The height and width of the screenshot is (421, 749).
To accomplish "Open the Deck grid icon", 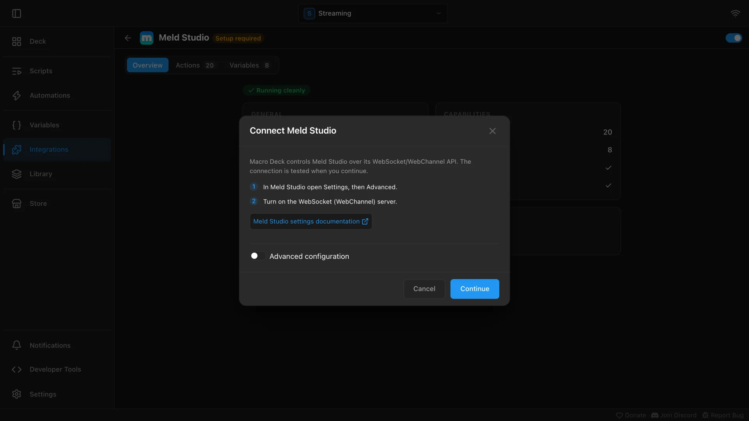I will tap(16, 42).
